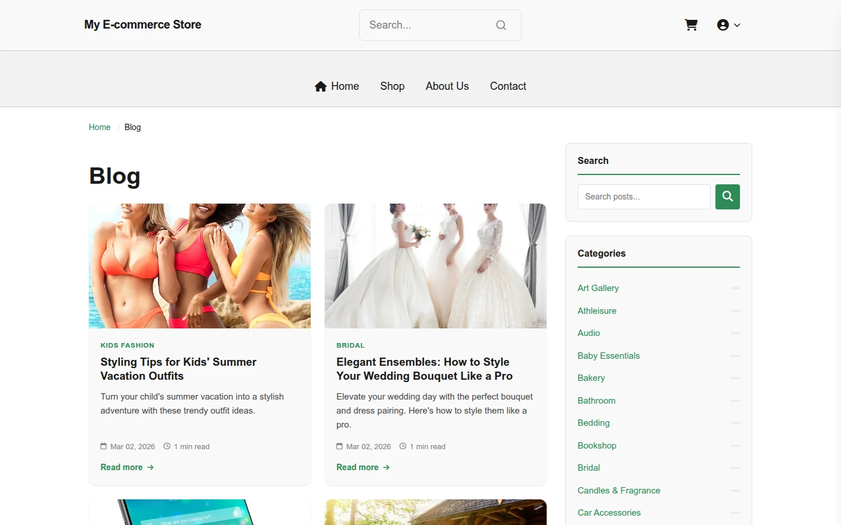Select Athleisure category
Viewport: 841px width, 525px height.
[597, 311]
